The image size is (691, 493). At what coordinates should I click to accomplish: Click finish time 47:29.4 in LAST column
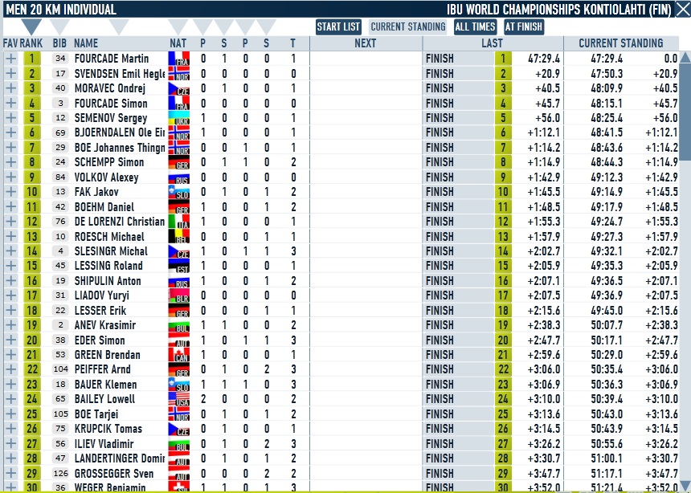544,59
